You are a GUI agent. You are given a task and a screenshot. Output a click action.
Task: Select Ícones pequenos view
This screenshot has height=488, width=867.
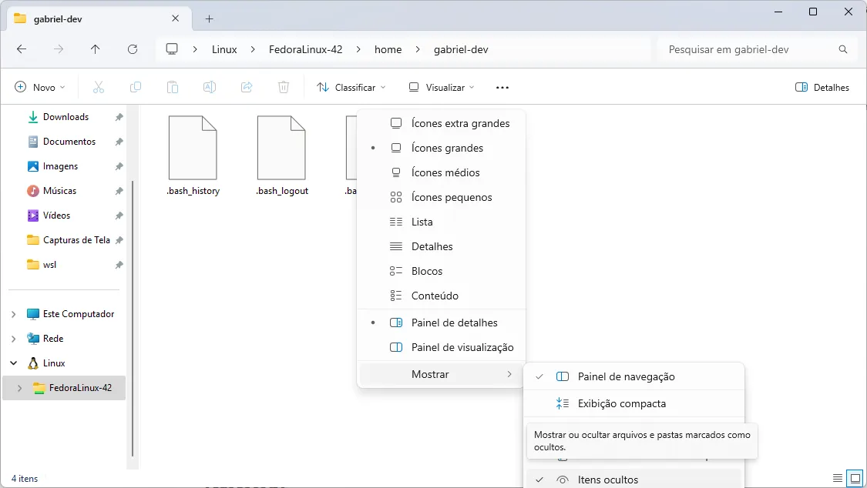(442, 197)
